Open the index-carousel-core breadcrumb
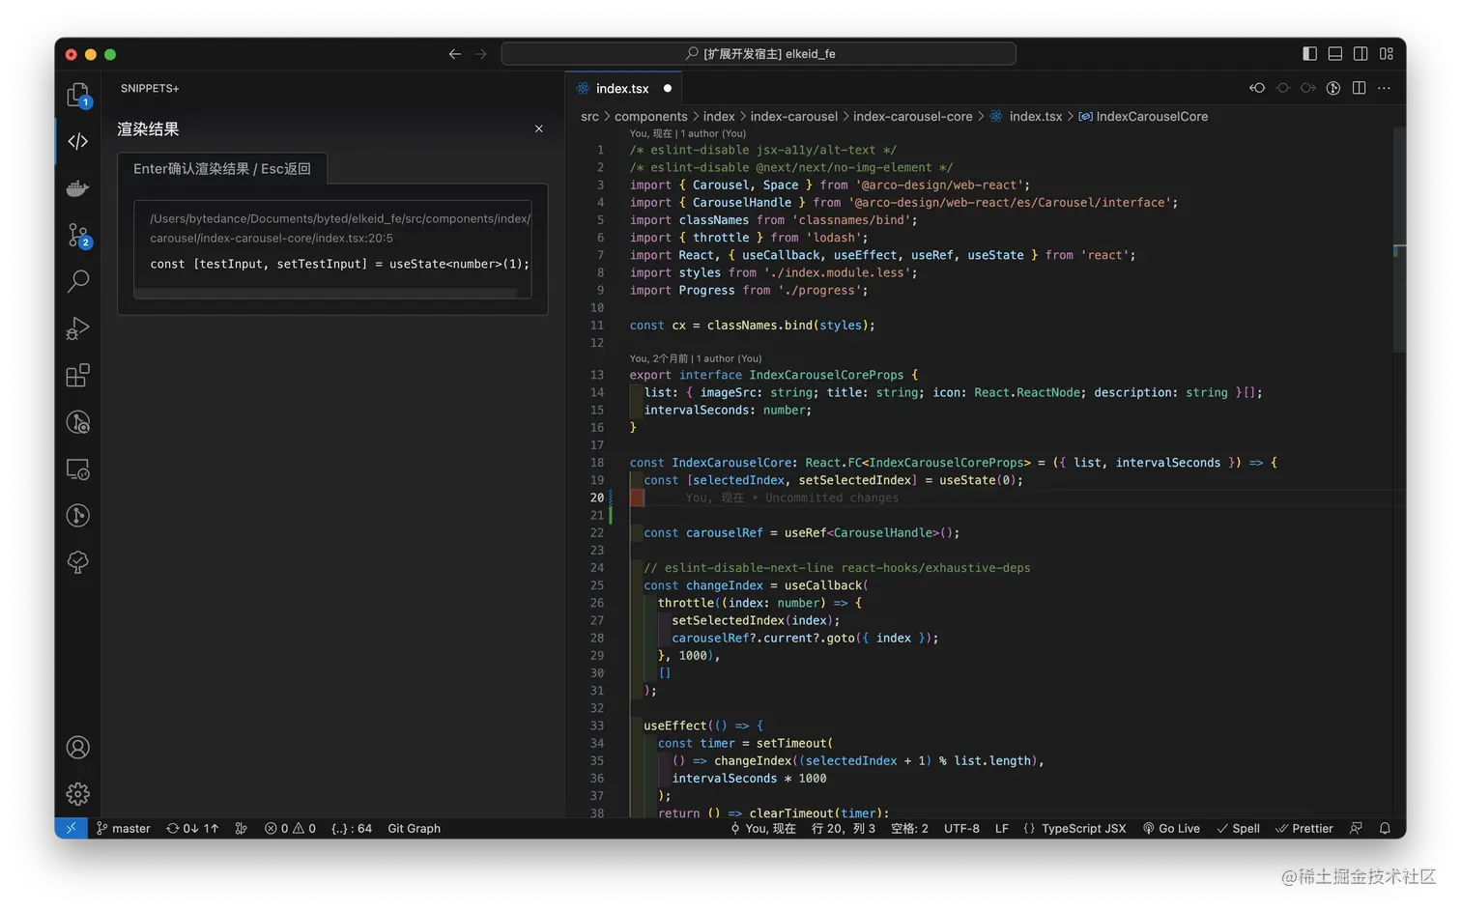 (x=913, y=116)
